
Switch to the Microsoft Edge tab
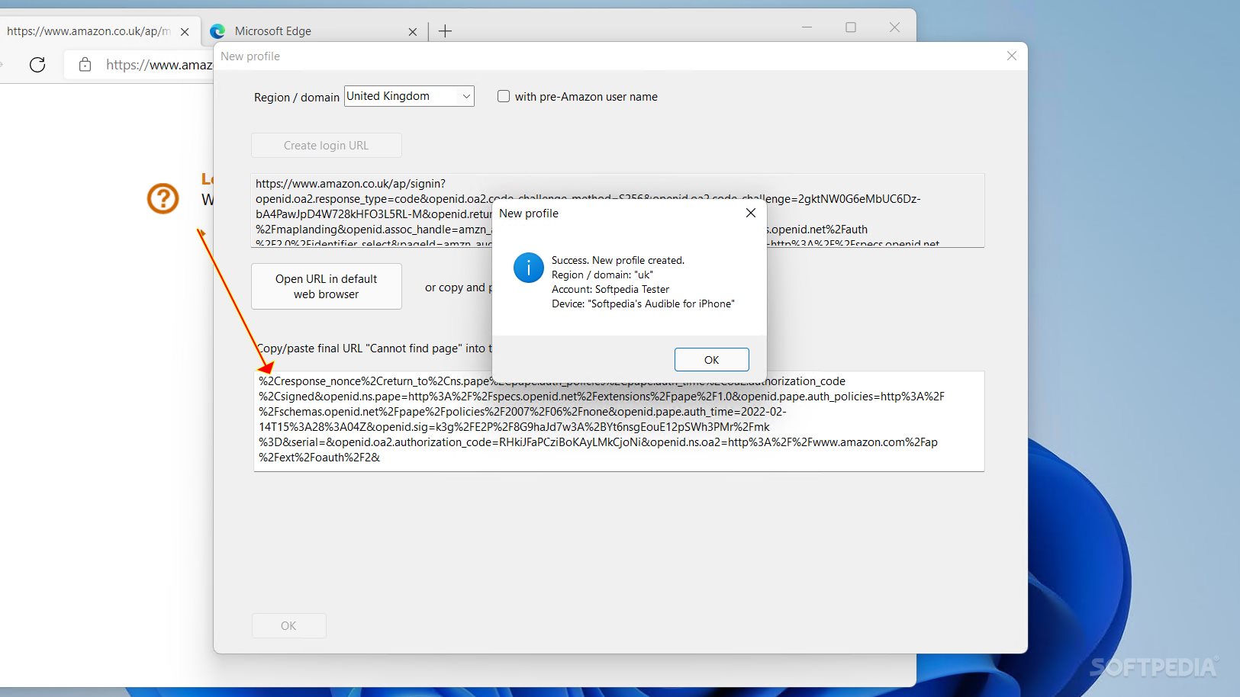[x=313, y=31]
